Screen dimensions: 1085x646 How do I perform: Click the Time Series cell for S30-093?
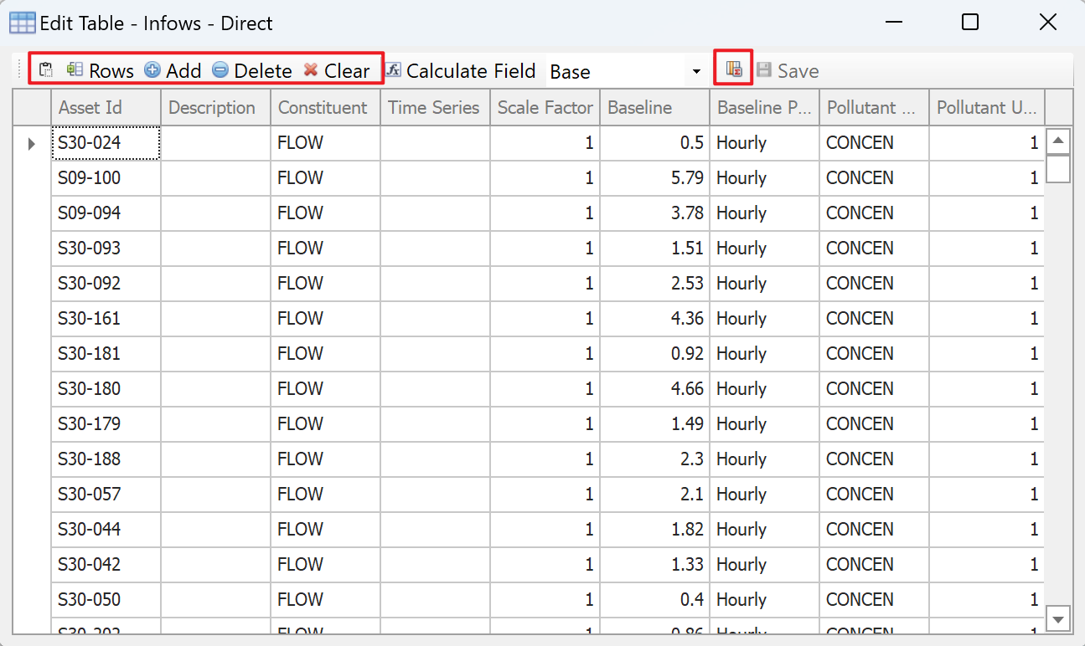coord(434,249)
